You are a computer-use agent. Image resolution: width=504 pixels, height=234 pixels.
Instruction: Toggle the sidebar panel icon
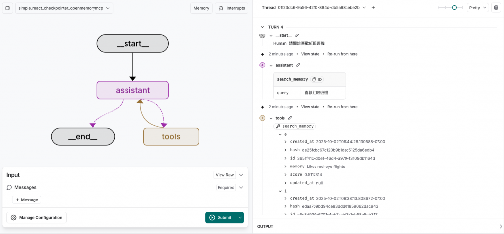[7, 8]
